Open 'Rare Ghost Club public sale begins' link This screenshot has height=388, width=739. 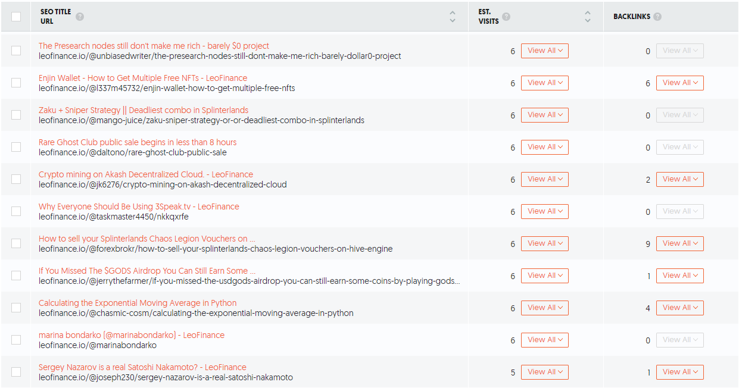[x=138, y=142]
